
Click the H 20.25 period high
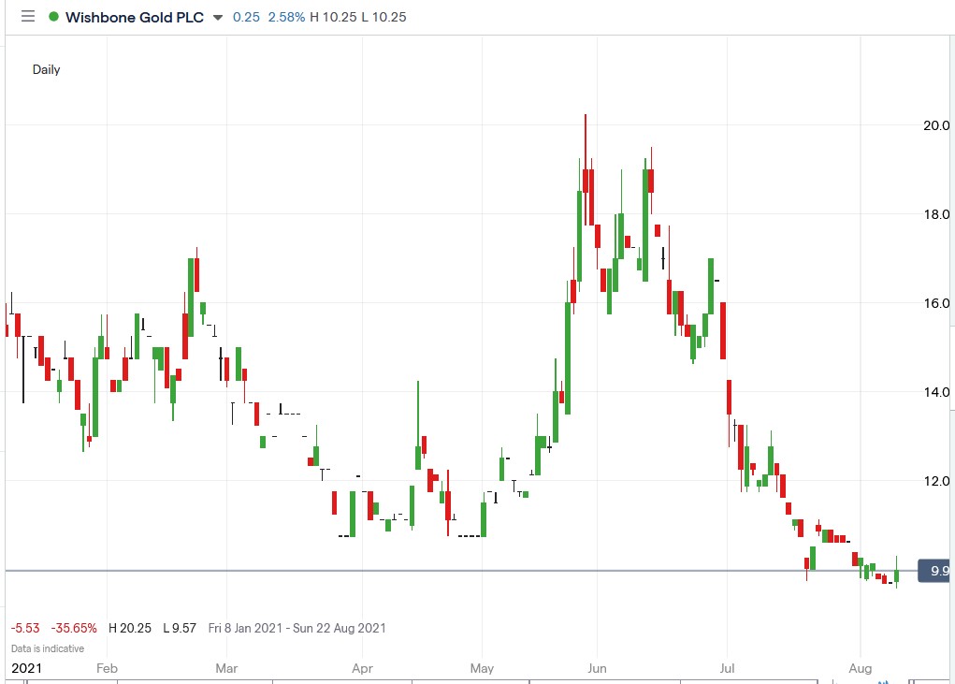pos(130,628)
